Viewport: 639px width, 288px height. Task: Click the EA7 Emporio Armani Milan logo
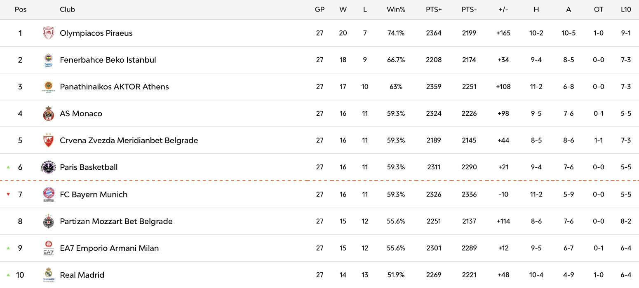49,248
